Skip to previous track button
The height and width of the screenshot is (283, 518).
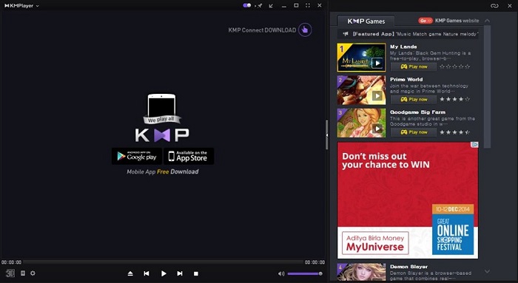click(147, 273)
